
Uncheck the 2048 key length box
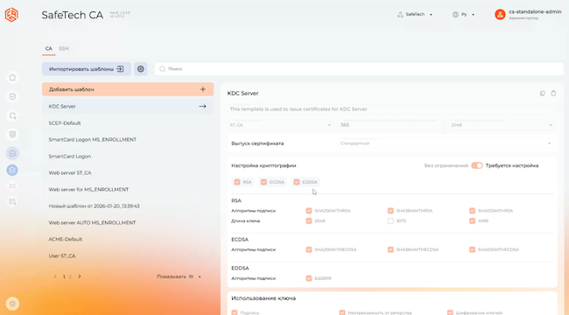309,220
